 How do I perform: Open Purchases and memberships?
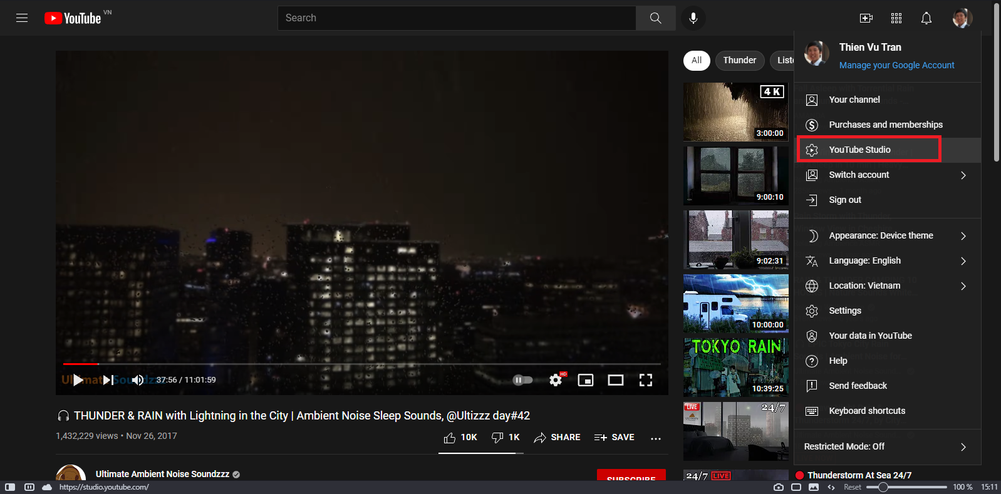pyautogui.click(x=888, y=125)
